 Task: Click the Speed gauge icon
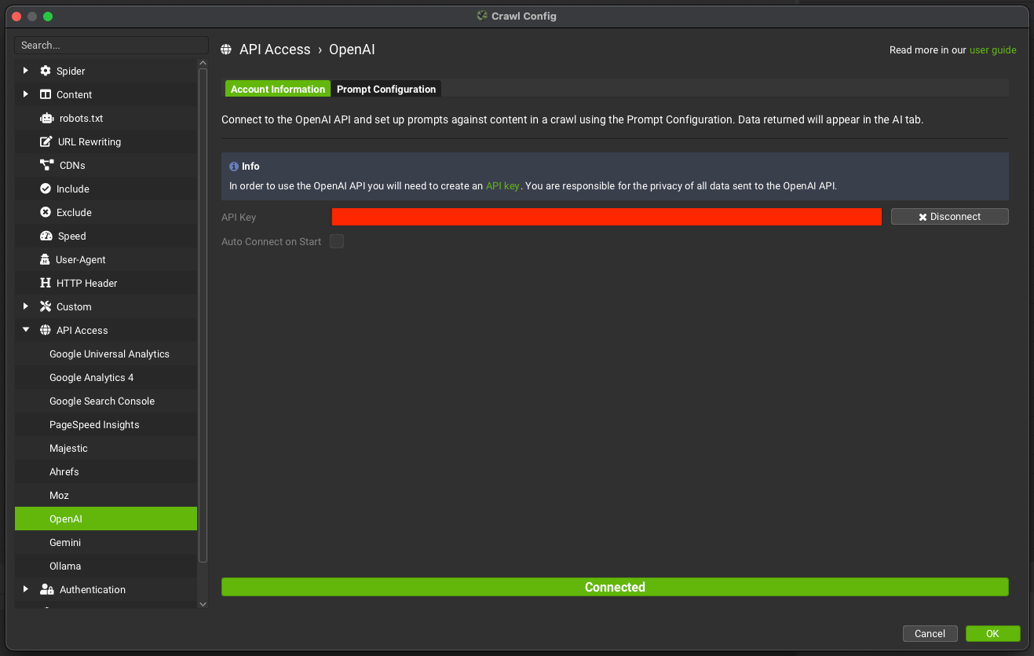pyautogui.click(x=46, y=236)
